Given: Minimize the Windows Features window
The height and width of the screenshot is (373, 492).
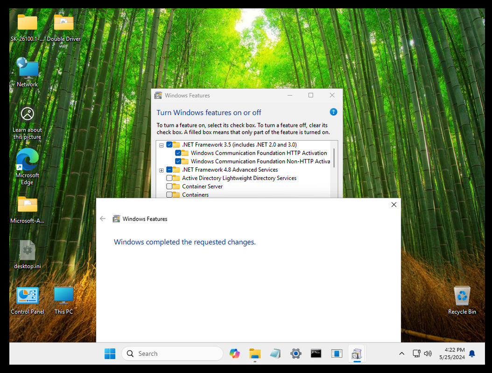Looking at the screenshot, I should click(290, 95).
